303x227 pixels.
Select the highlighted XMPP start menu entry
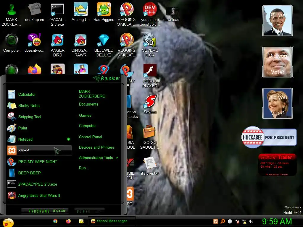point(39,150)
